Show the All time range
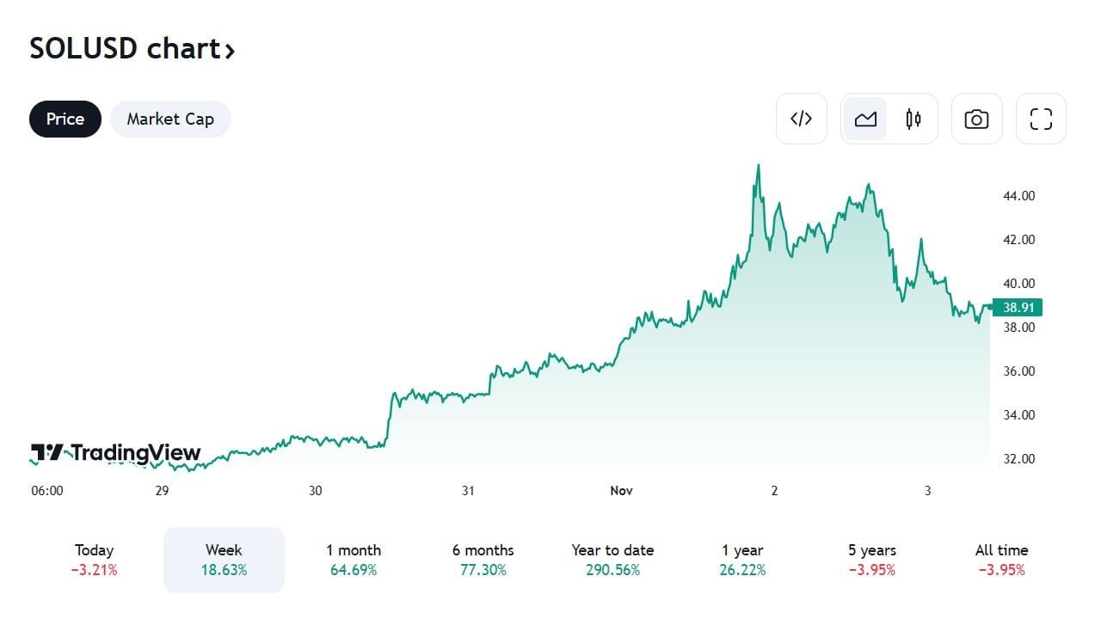The height and width of the screenshot is (619, 1101). pos(1001,560)
